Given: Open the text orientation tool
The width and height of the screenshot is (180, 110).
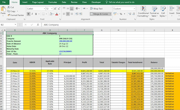Looking at the screenshot, I should coord(77,9).
